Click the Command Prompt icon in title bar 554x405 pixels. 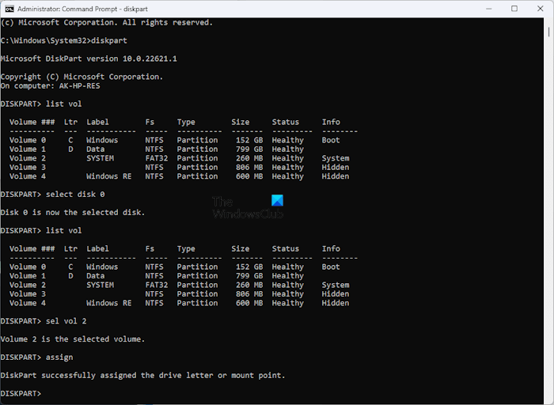[9, 9]
